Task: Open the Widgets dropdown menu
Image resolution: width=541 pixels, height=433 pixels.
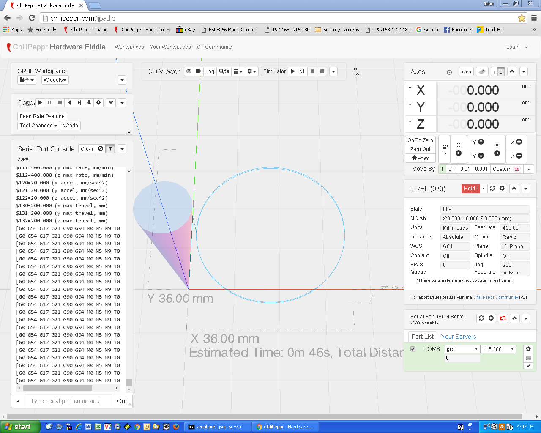Action: pyautogui.click(x=55, y=80)
